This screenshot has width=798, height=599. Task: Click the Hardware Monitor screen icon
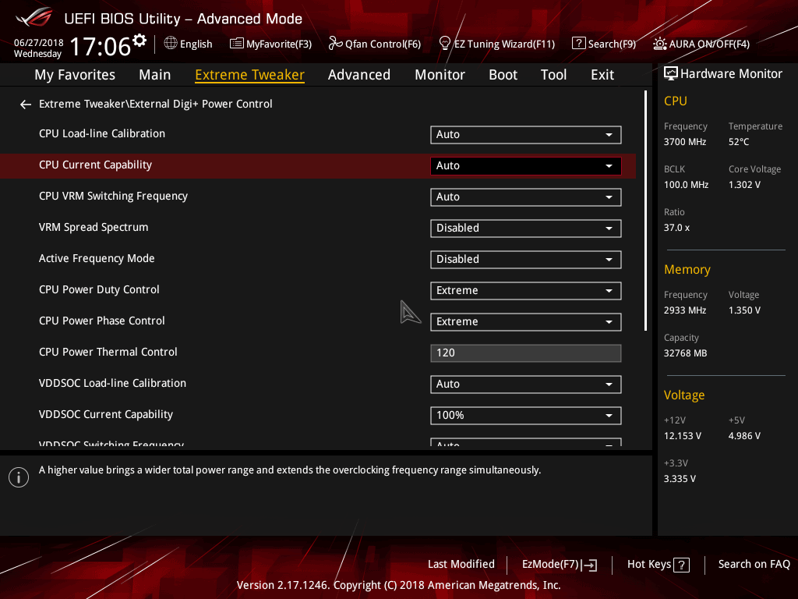click(x=671, y=74)
